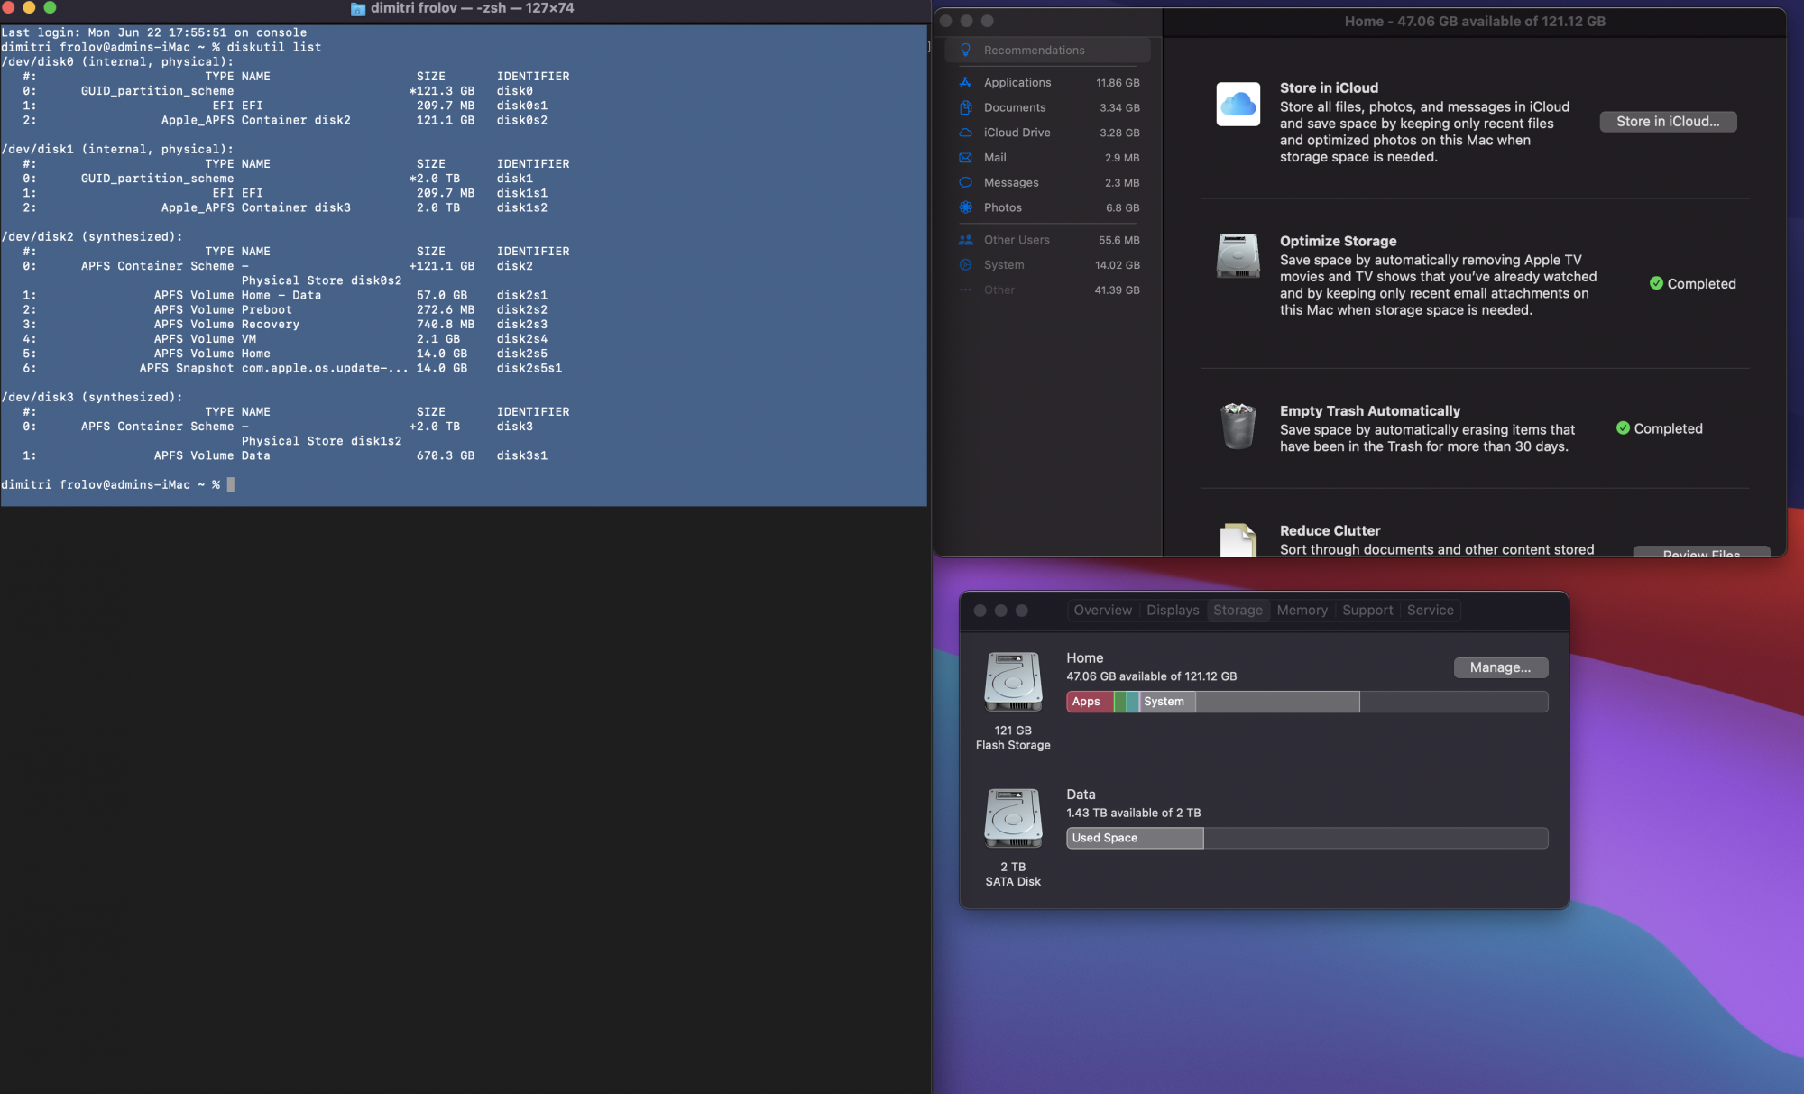This screenshot has width=1804, height=1094.
Task: Go to the Support tab
Action: (1367, 611)
